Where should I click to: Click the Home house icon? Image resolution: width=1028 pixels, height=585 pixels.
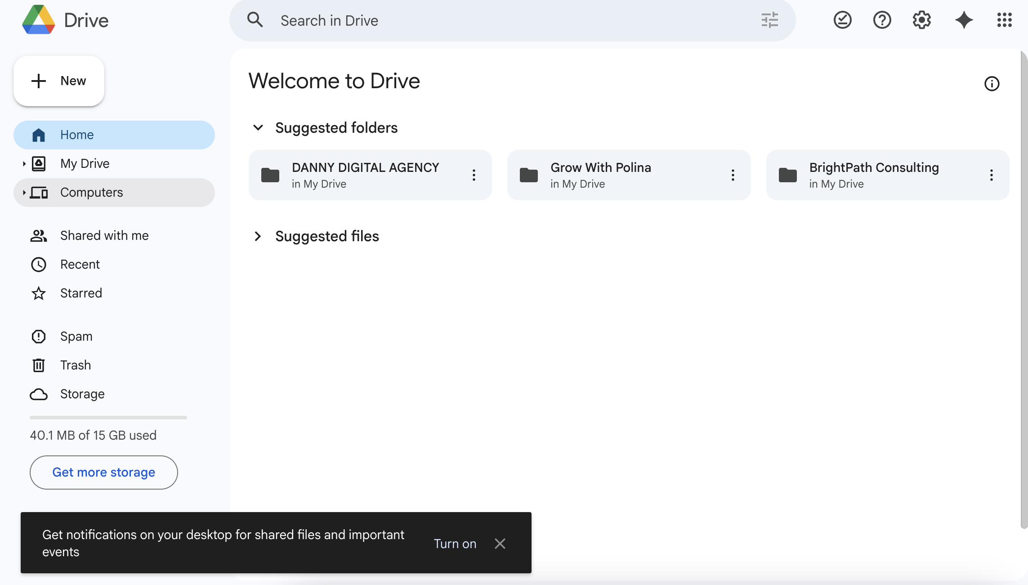39,135
